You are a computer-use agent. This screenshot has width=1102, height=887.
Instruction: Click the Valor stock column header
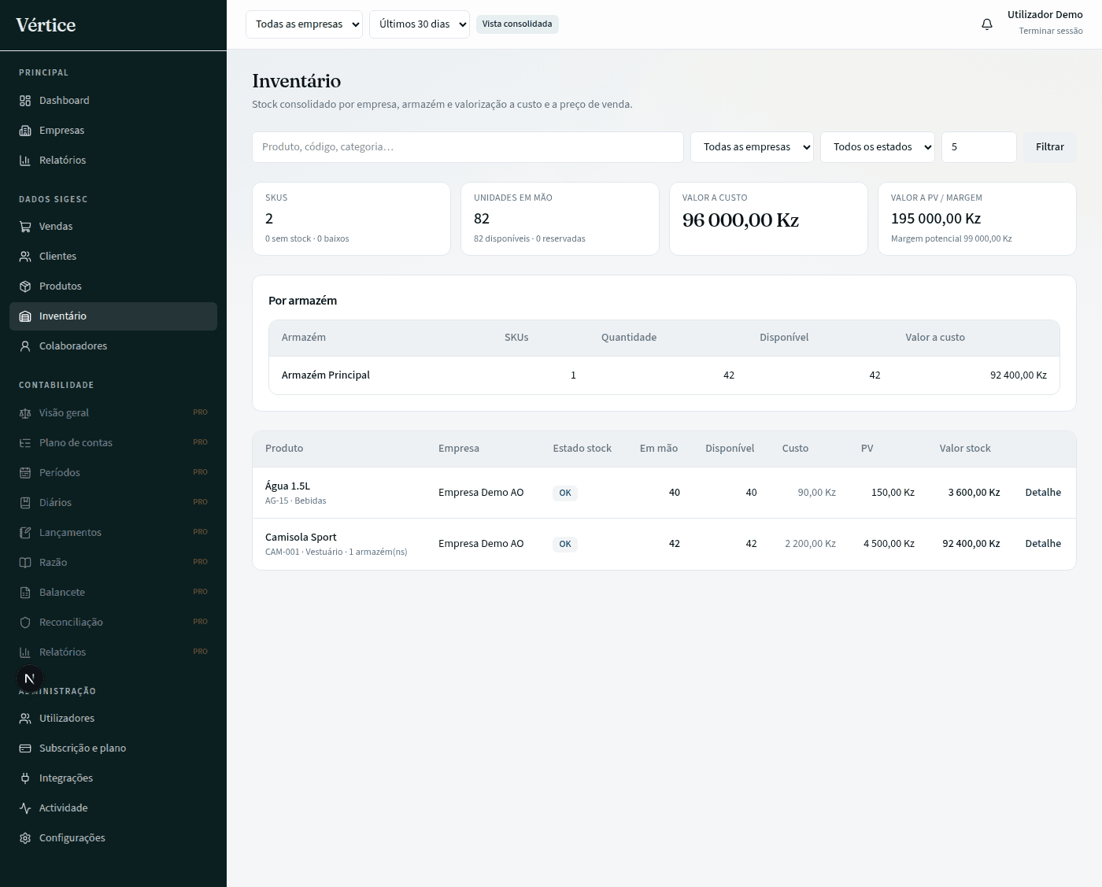click(x=965, y=449)
